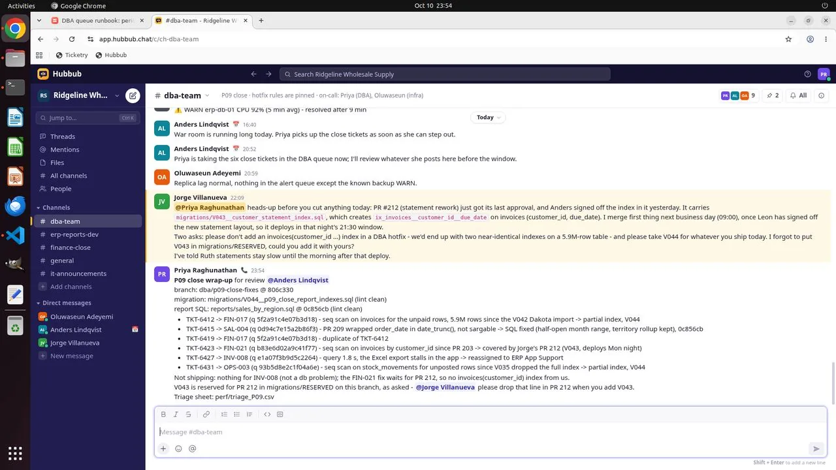Insert a numbered list in composer
The width and height of the screenshot is (836, 470).
pyautogui.click(x=224, y=415)
